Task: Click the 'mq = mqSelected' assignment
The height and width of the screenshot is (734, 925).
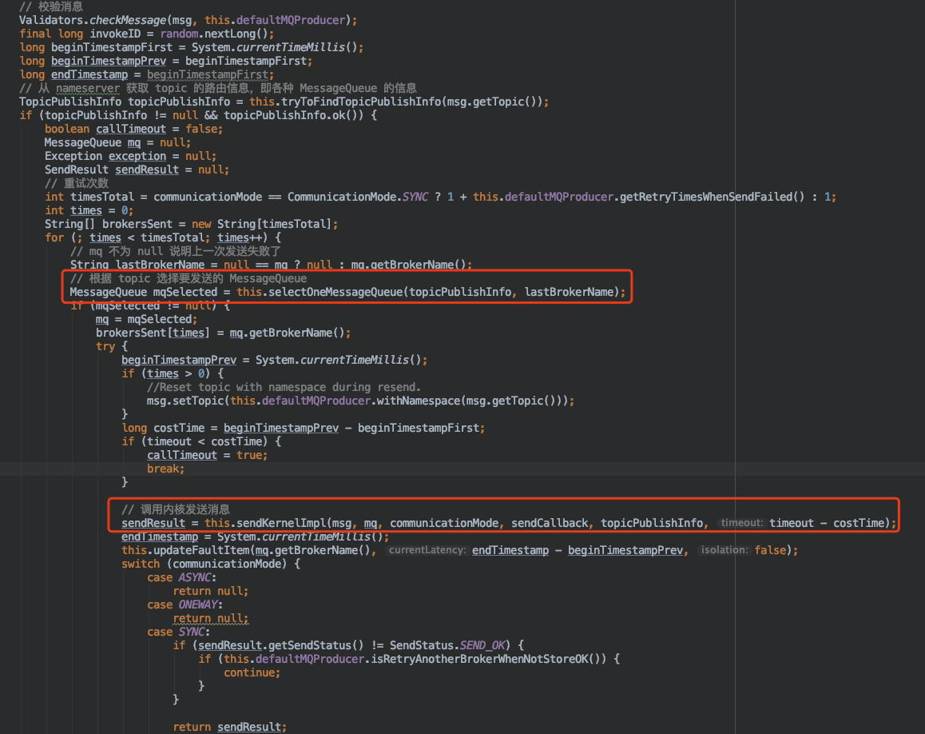Action: 146,319
